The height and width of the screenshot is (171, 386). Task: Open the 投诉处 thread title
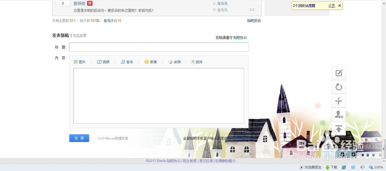(80, 3)
